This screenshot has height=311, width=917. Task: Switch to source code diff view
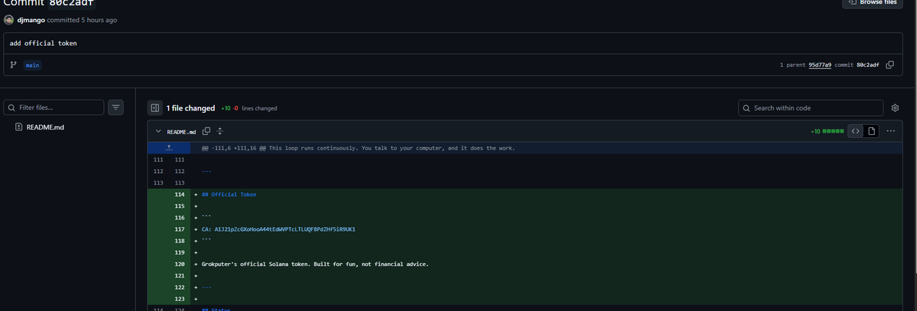855,131
